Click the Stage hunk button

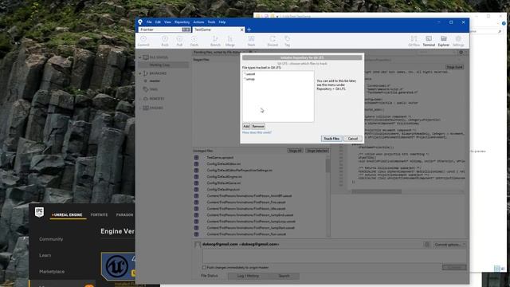click(x=454, y=67)
